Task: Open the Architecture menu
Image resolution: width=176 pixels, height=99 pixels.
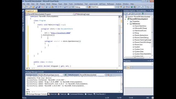Action: pyautogui.click(x=79, y=4)
